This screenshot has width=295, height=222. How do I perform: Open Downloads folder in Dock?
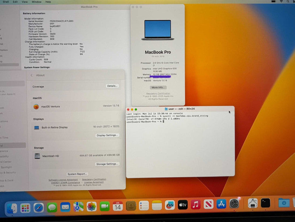pyautogui.click(x=284, y=202)
